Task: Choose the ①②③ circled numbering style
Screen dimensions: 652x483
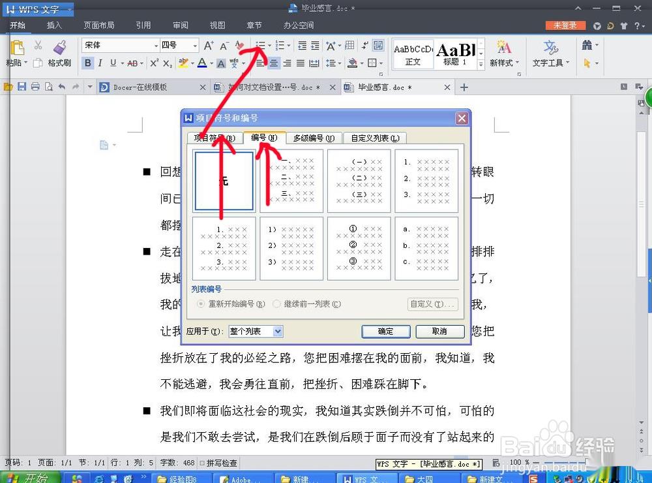Action: click(x=359, y=249)
